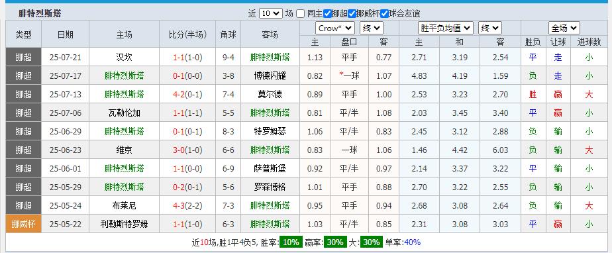Click the red 胜 result in 莫尔德 row
This screenshot has width=612, height=253.
pyautogui.click(x=533, y=94)
